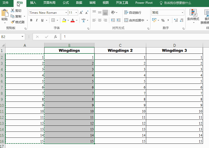
Task: Click the formula bar confirm checkmark
Action: tap(46, 37)
